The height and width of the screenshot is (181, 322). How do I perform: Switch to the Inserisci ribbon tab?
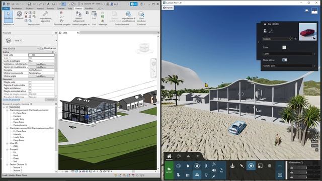click(x=40, y=9)
